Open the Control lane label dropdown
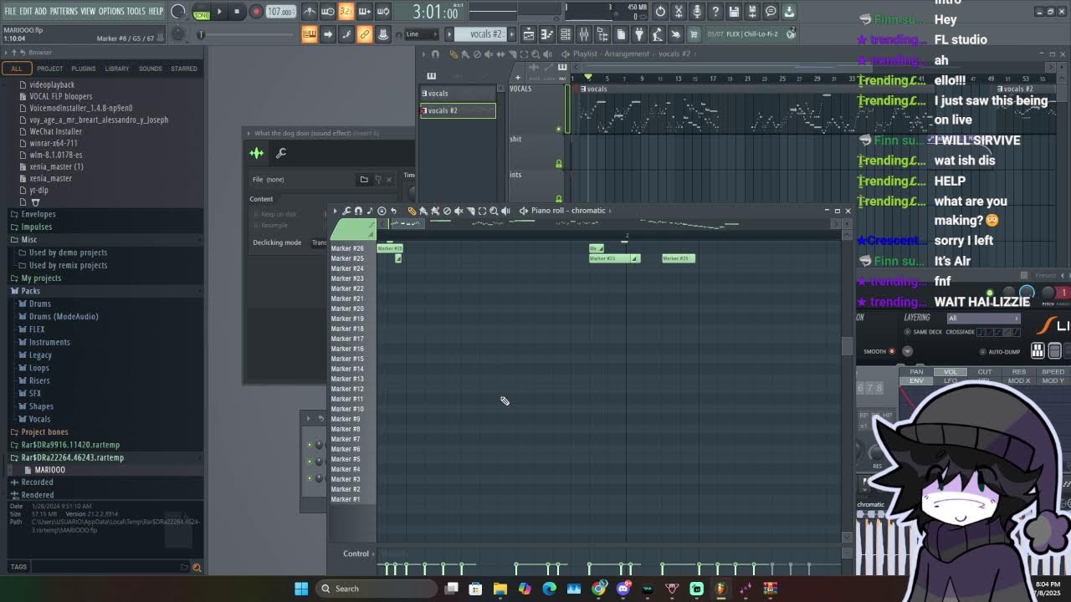Image resolution: width=1071 pixels, height=602 pixels. [x=358, y=554]
